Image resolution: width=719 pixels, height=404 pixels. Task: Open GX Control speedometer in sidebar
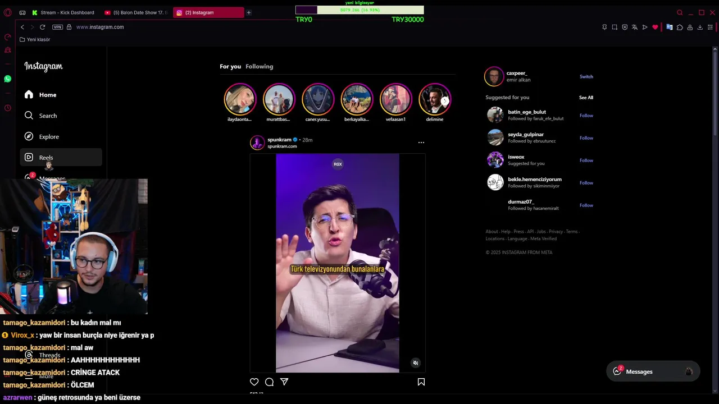8,37
